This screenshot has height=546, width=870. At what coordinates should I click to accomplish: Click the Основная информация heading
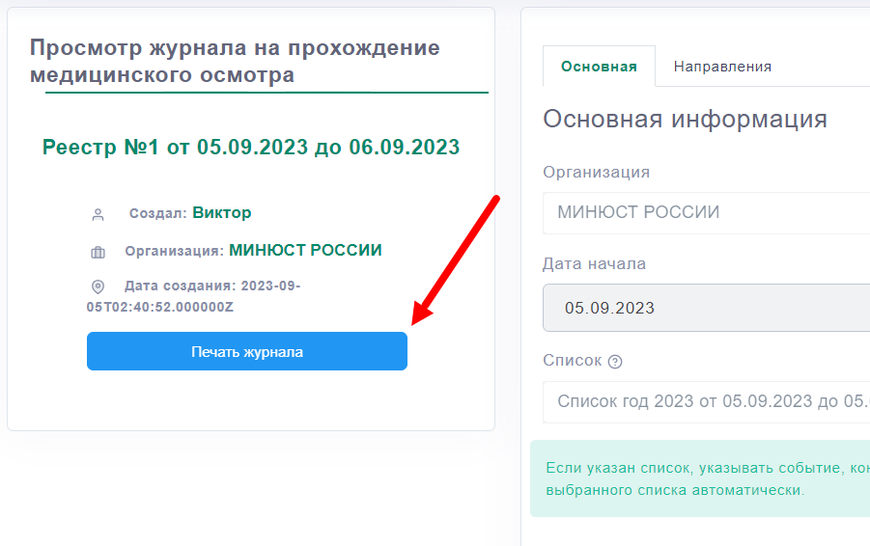pyautogui.click(x=685, y=119)
